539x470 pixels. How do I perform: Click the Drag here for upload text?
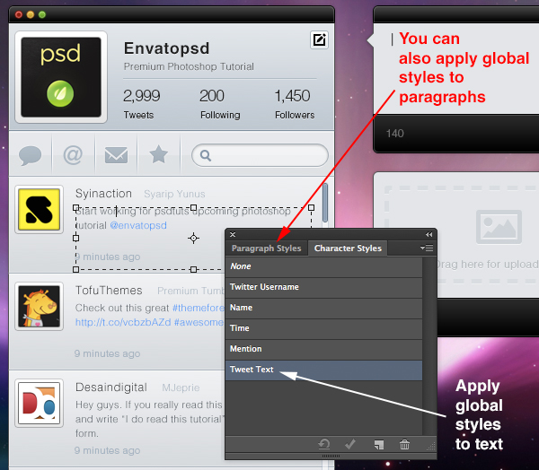[x=487, y=265]
